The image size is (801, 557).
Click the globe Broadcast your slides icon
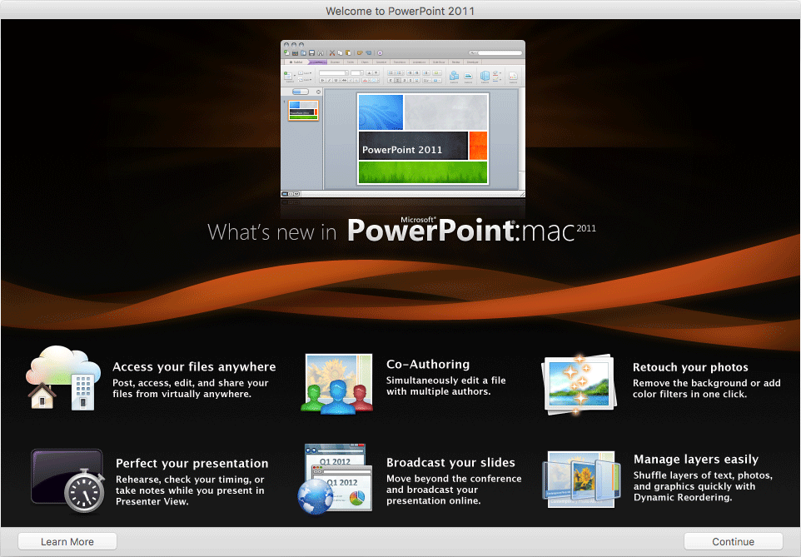335,479
